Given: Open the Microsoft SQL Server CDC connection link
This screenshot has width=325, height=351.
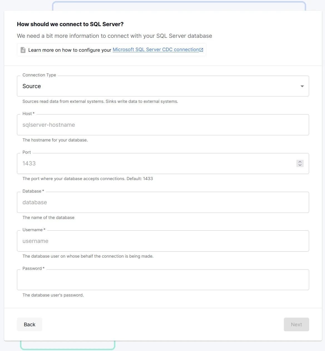Looking at the screenshot, I should click(x=156, y=49).
